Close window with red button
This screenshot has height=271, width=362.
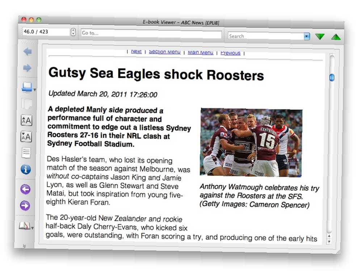click(24, 19)
